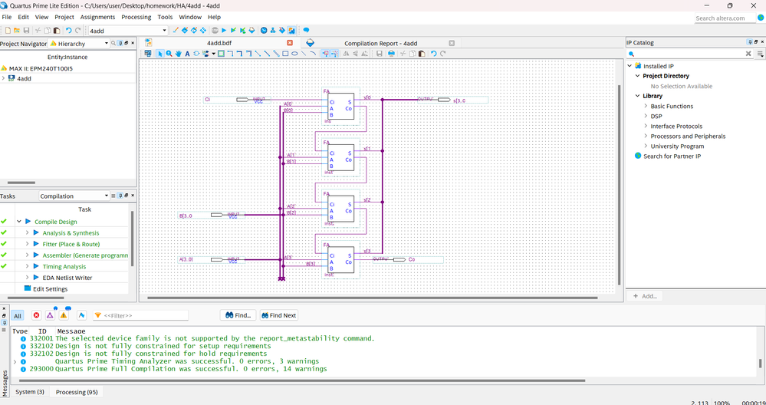Screen dimensions: 766x405
Task: Expand the Basic Functions library entry
Action: pyautogui.click(x=646, y=107)
